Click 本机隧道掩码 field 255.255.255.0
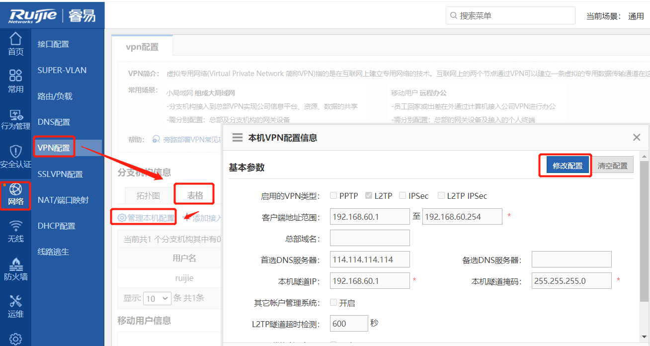 point(571,281)
